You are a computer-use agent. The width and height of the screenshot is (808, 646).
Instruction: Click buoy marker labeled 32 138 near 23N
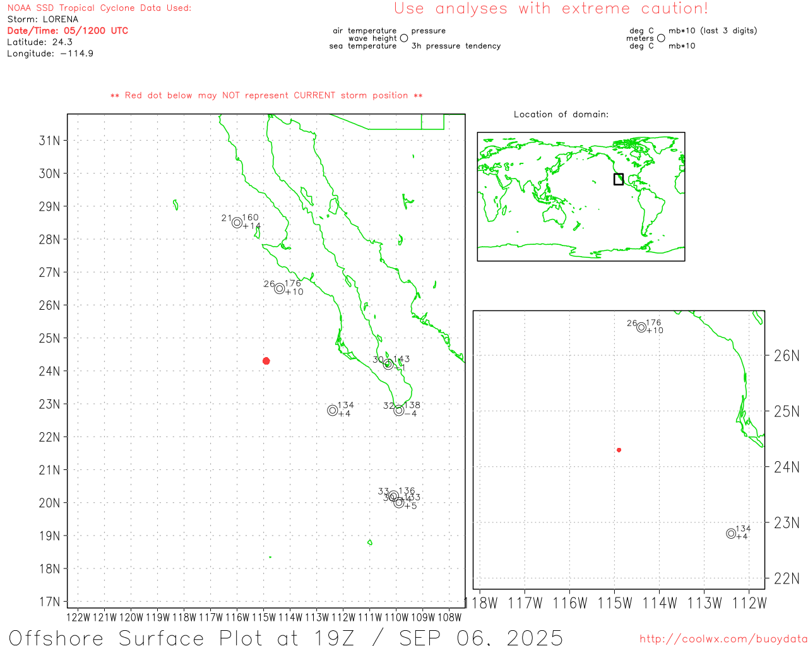coord(399,411)
